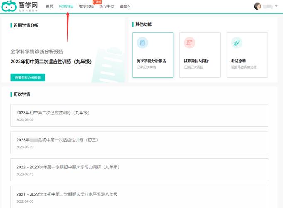
Task: Open the first 适应性训练 (初三) exam entry
Action: point(139,143)
